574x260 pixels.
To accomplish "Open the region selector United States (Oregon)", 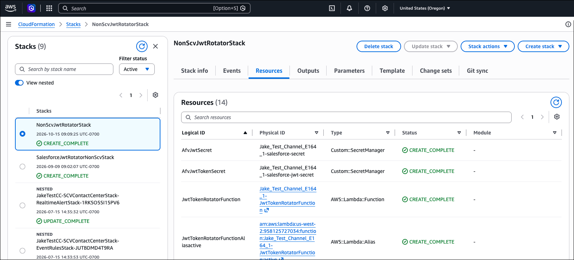I will [425, 8].
